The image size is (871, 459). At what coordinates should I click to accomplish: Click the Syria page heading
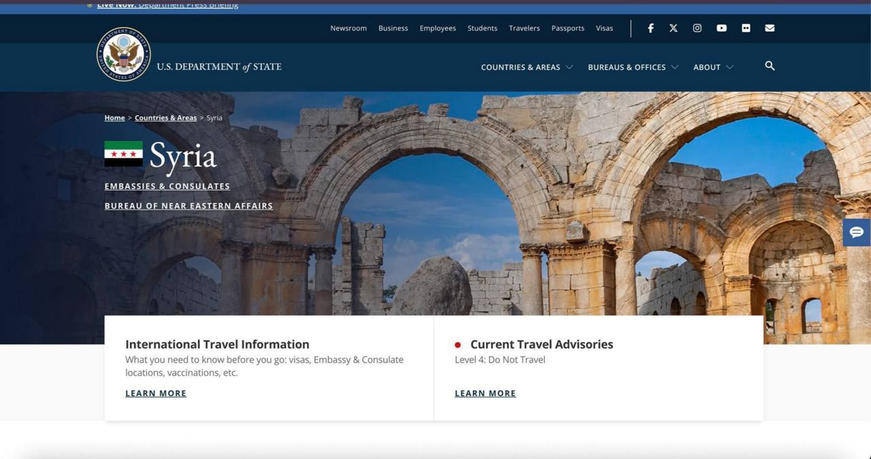coord(183,157)
